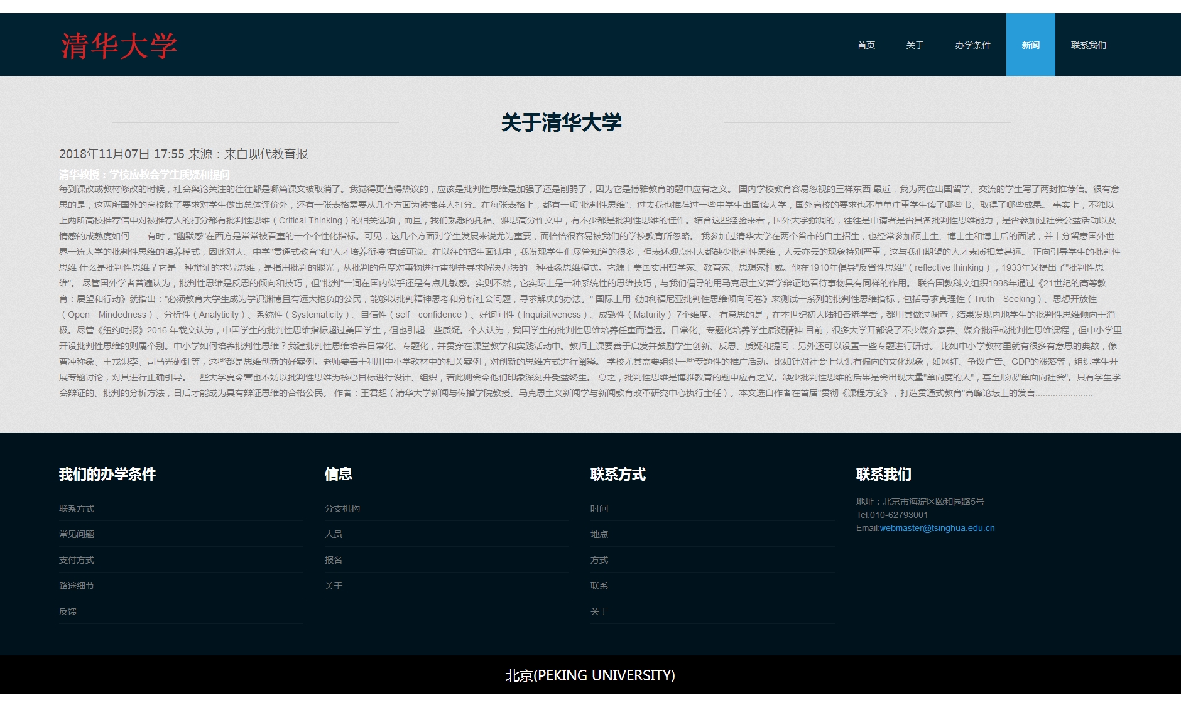
Task: Open the 时间 link under 联系方式
Action: pos(599,508)
